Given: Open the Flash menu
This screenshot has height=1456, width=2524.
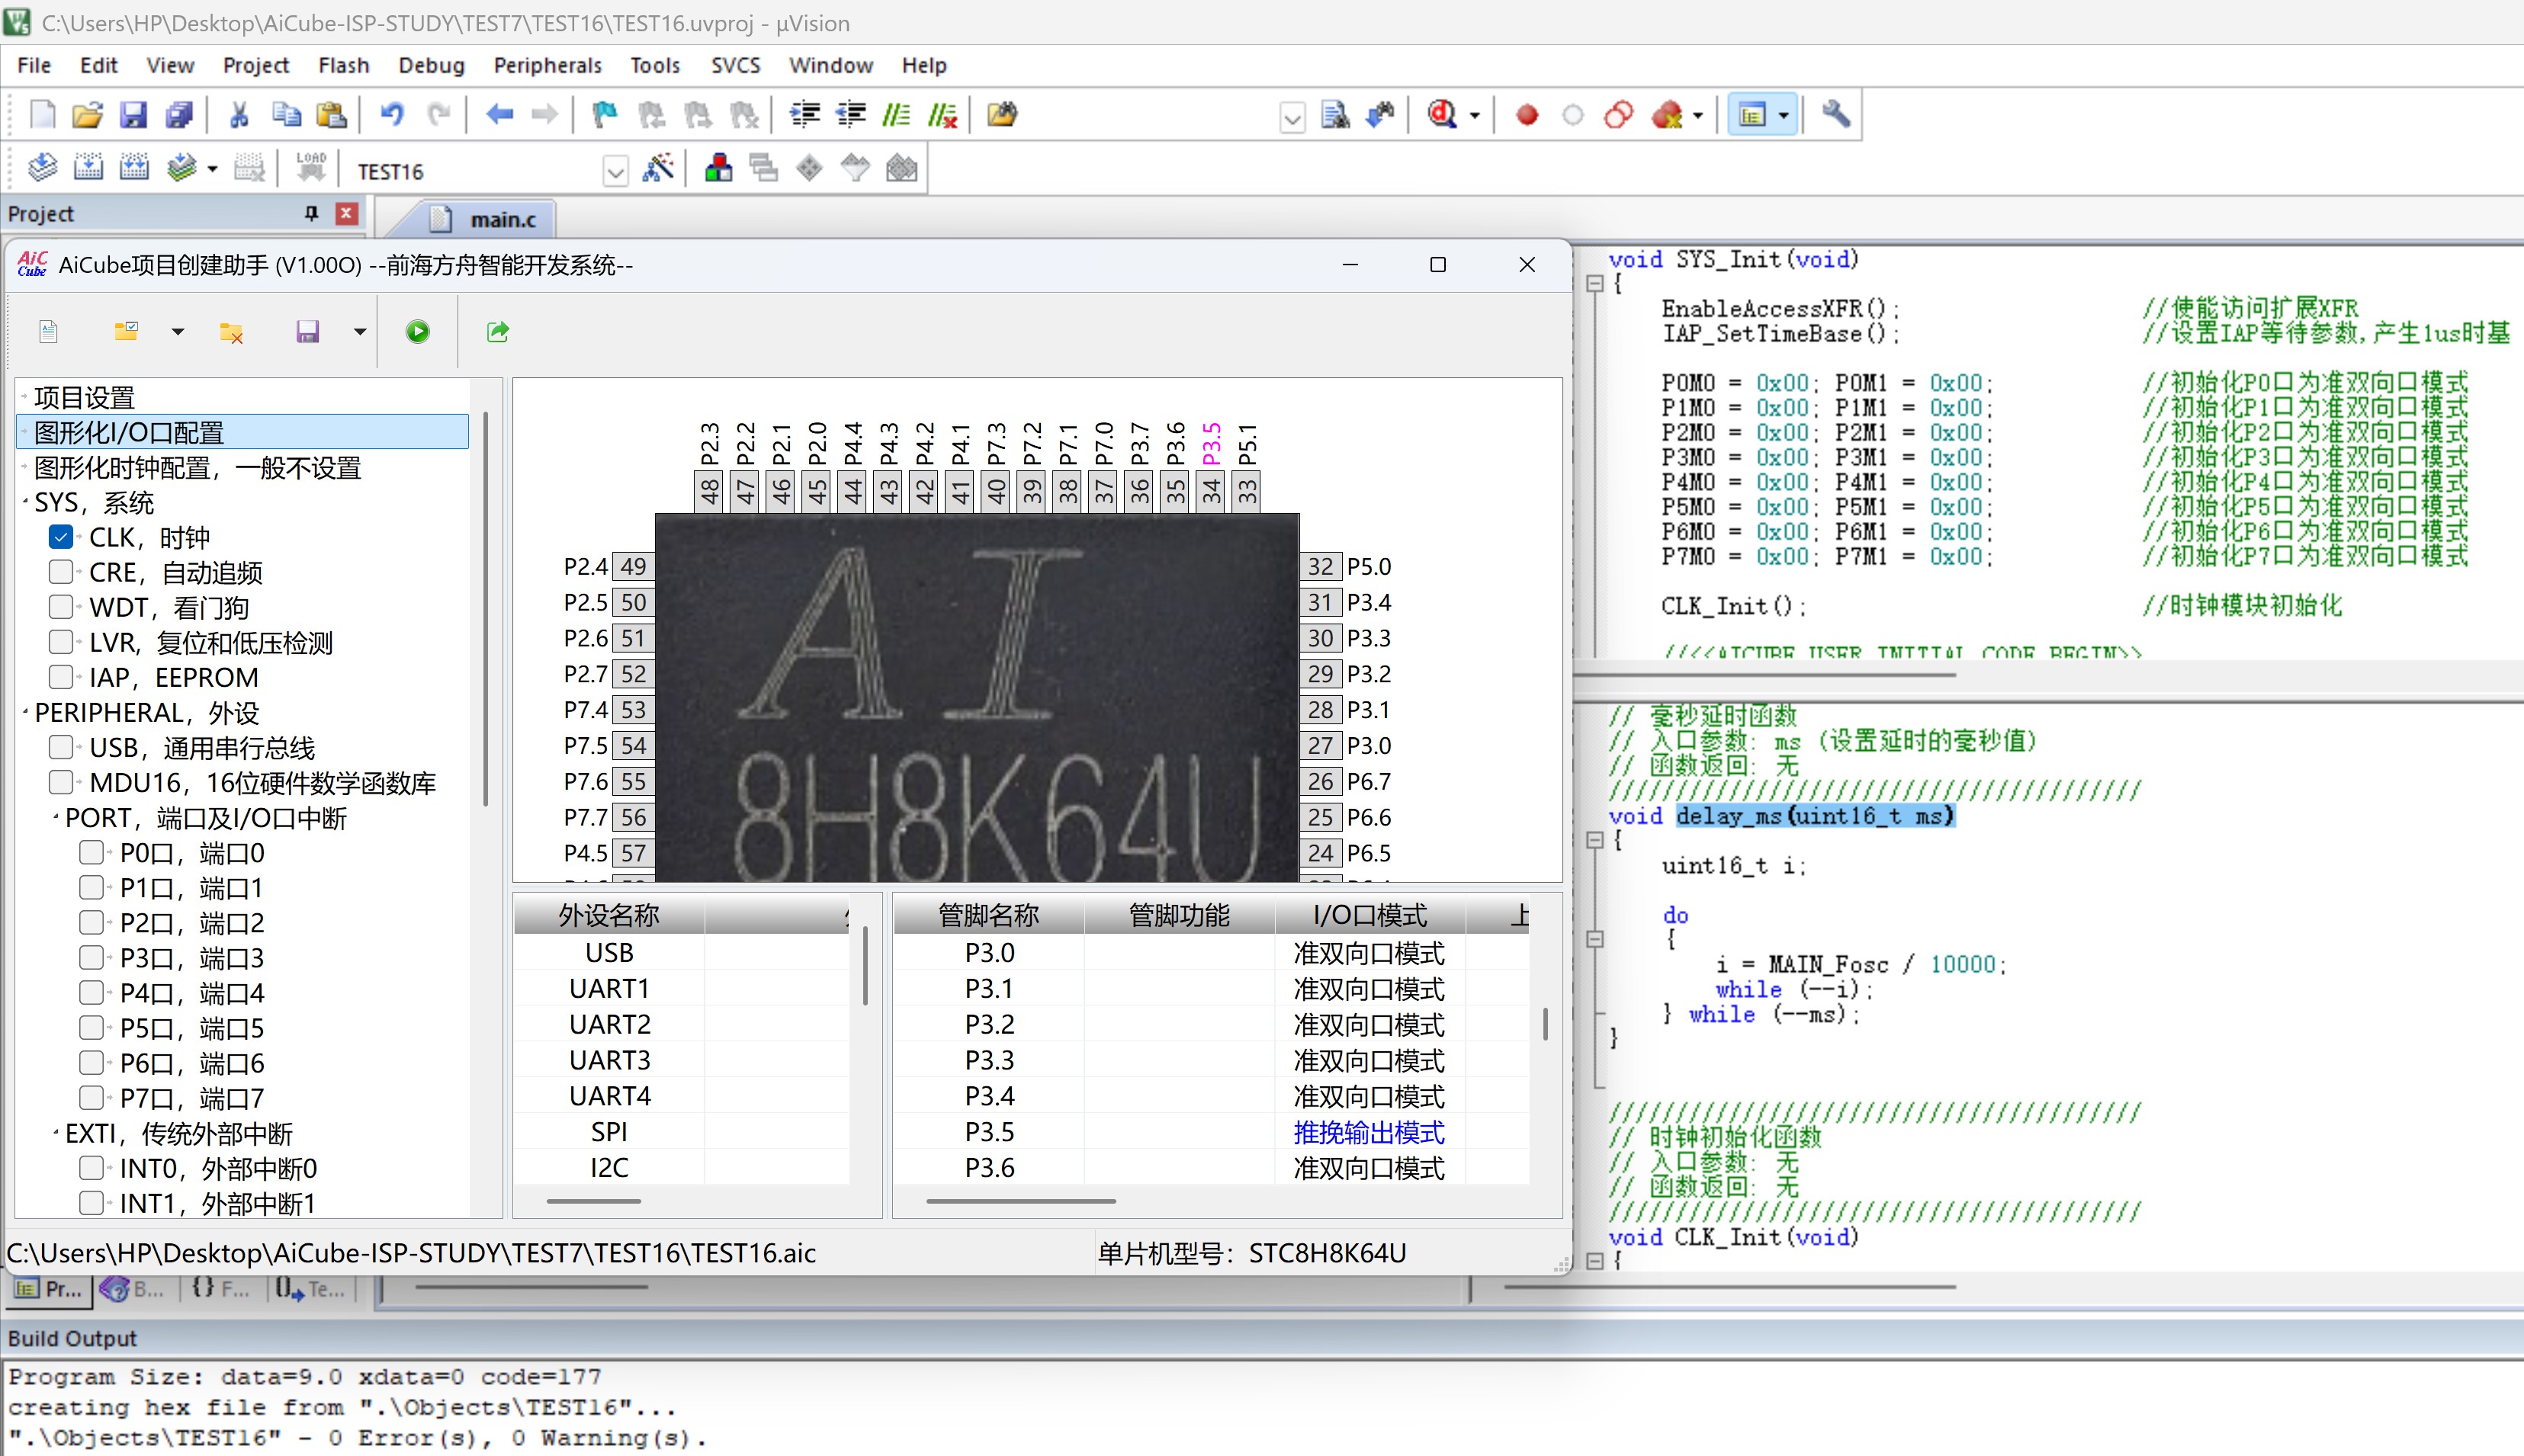Looking at the screenshot, I should (343, 65).
